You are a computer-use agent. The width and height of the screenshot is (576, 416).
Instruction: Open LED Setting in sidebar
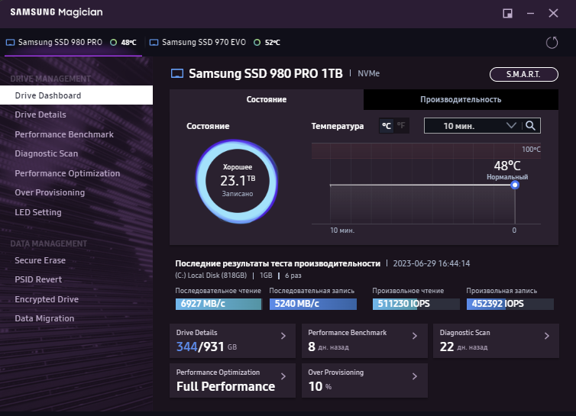(38, 212)
